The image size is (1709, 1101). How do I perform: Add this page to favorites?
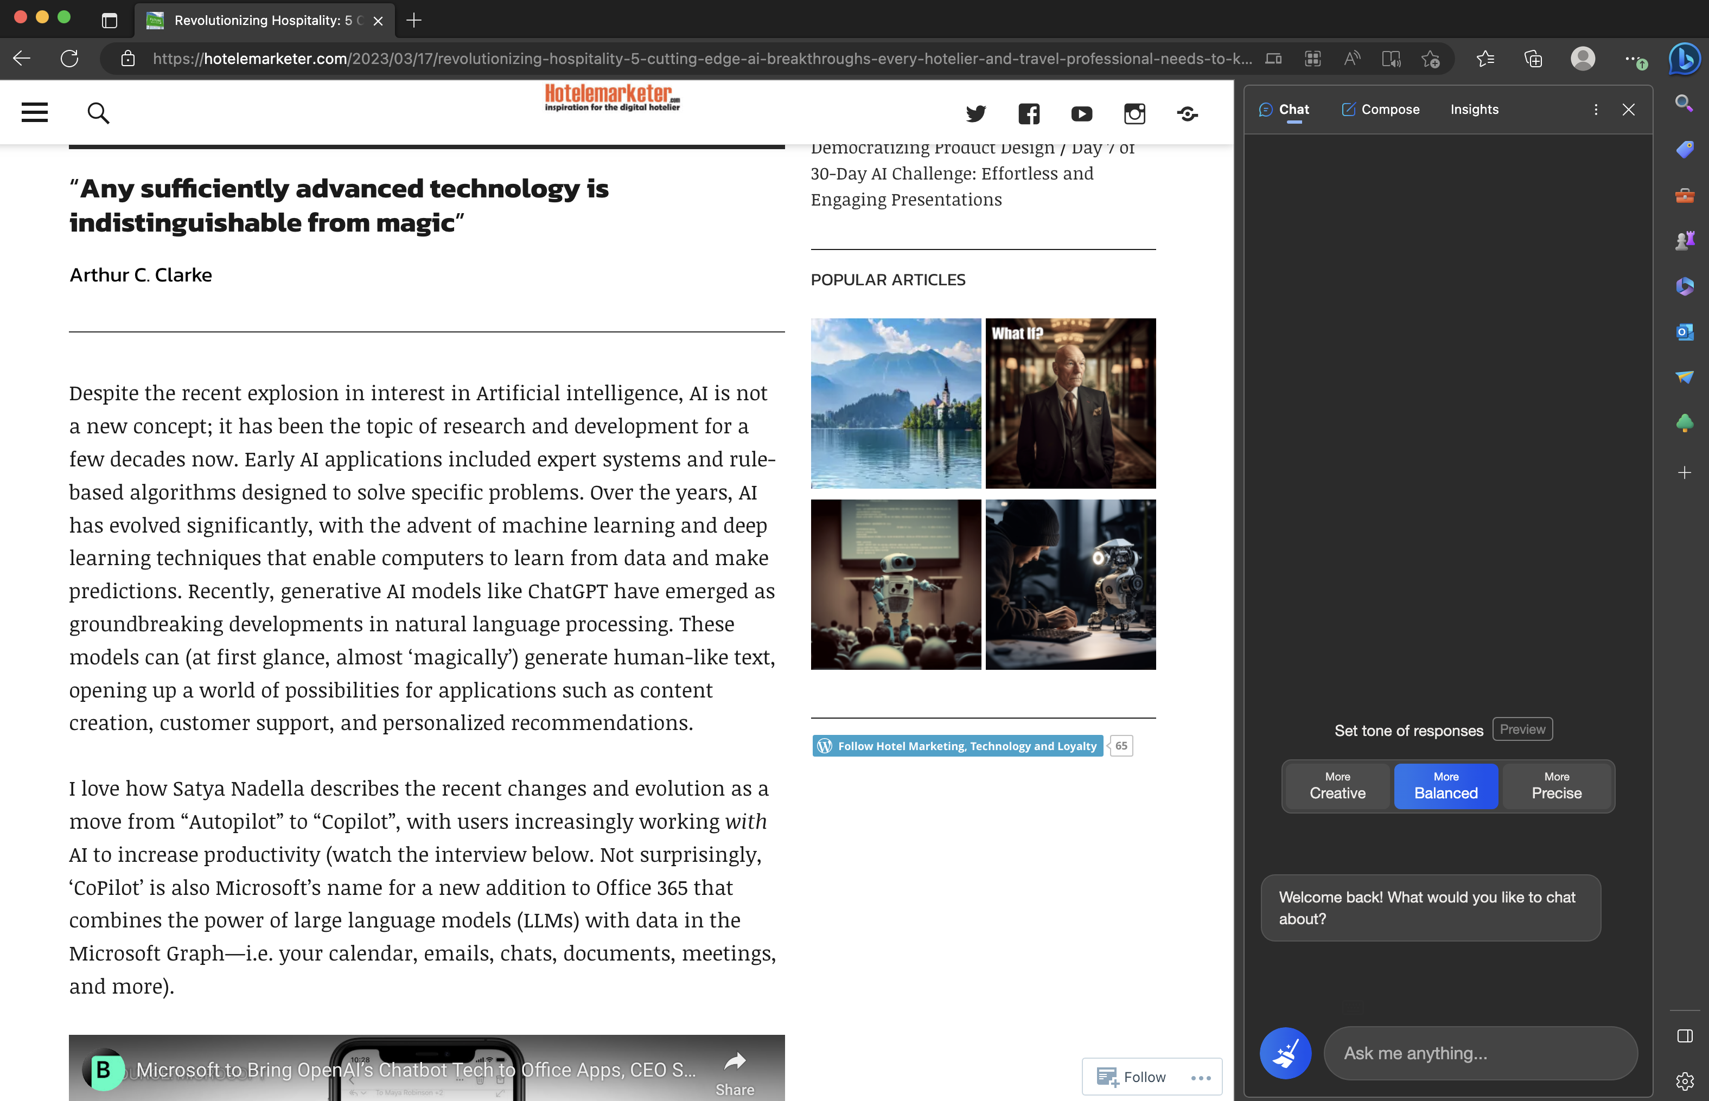1430,59
